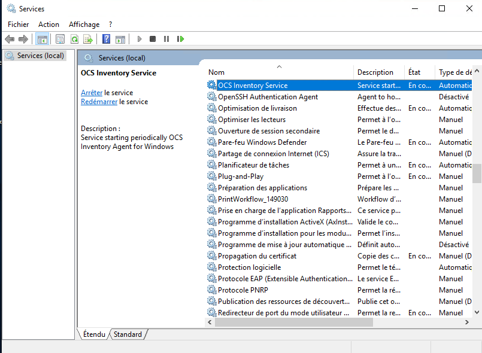Click gear icon of Protocole PNRP row
Viewport: 482px width, 353px height.
(211, 290)
